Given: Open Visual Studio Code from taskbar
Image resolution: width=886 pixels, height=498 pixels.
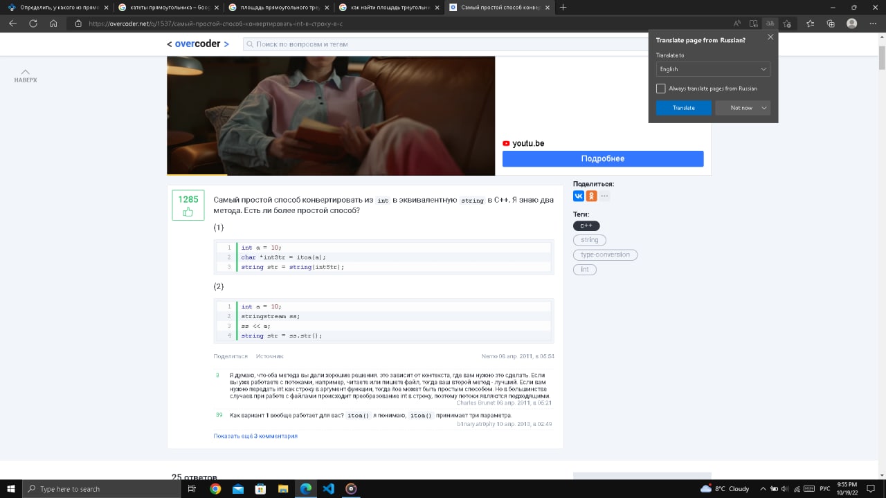Looking at the screenshot, I should coord(328,488).
